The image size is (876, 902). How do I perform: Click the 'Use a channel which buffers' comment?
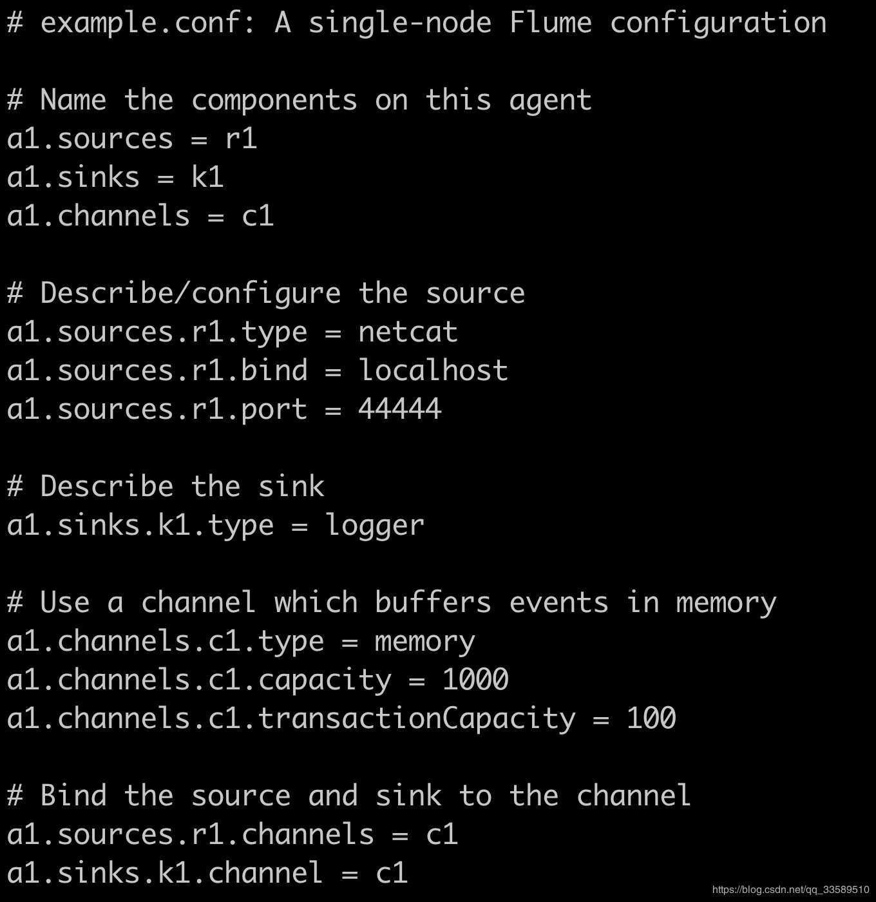(x=391, y=603)
